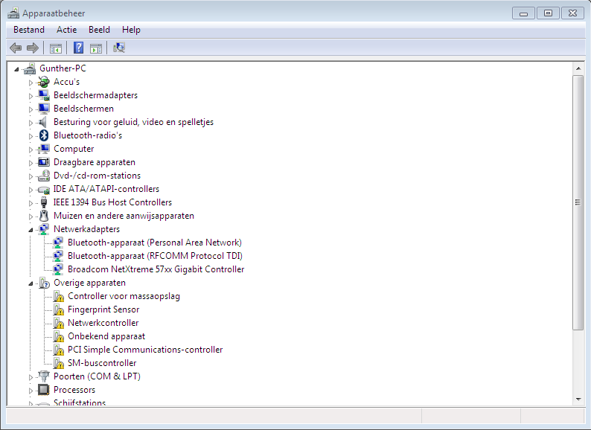Collapse the Netwerkadapters category
The image size is (591, 430).
click(x=31, y=230)
